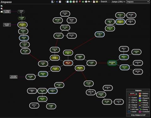Select the DDI-B7 system node
151x118 pixels.
pos(72,20)
